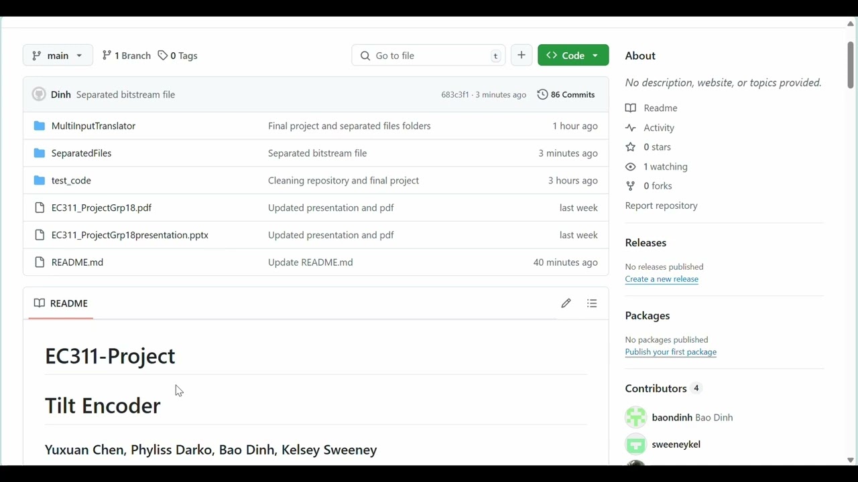858x482 pixels.
Task: Open the Readme link in About
Action: click(x=652, y=108)
